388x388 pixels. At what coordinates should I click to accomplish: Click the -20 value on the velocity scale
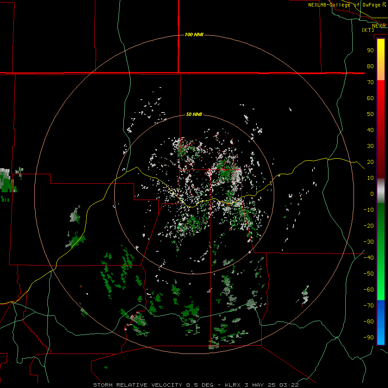369,225
